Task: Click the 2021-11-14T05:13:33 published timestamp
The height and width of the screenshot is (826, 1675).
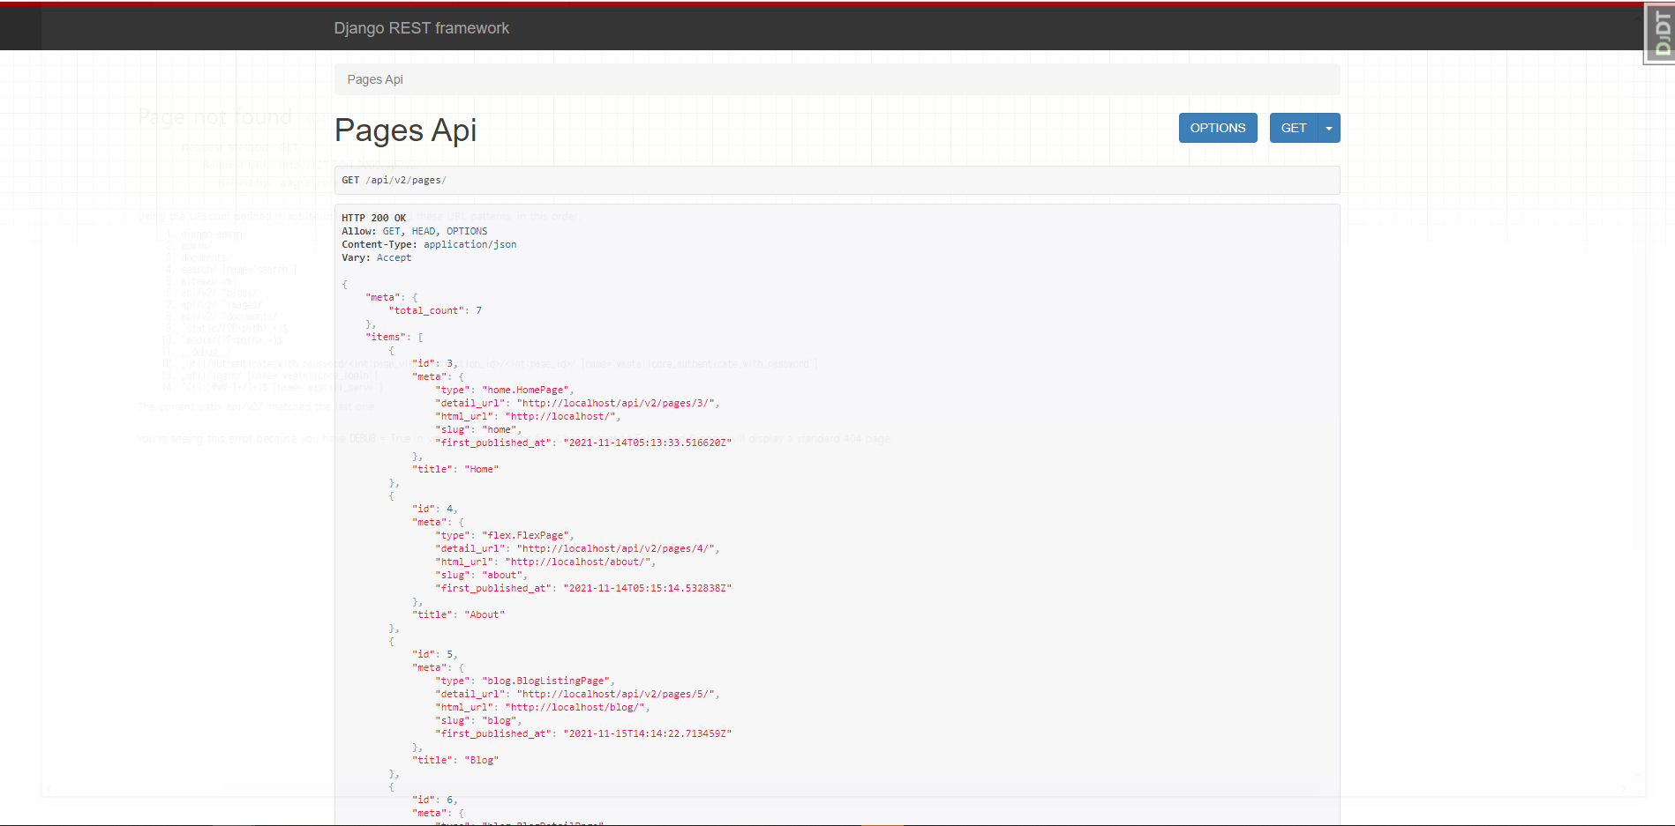Action: pyautogui.click(x=648, y=443)
